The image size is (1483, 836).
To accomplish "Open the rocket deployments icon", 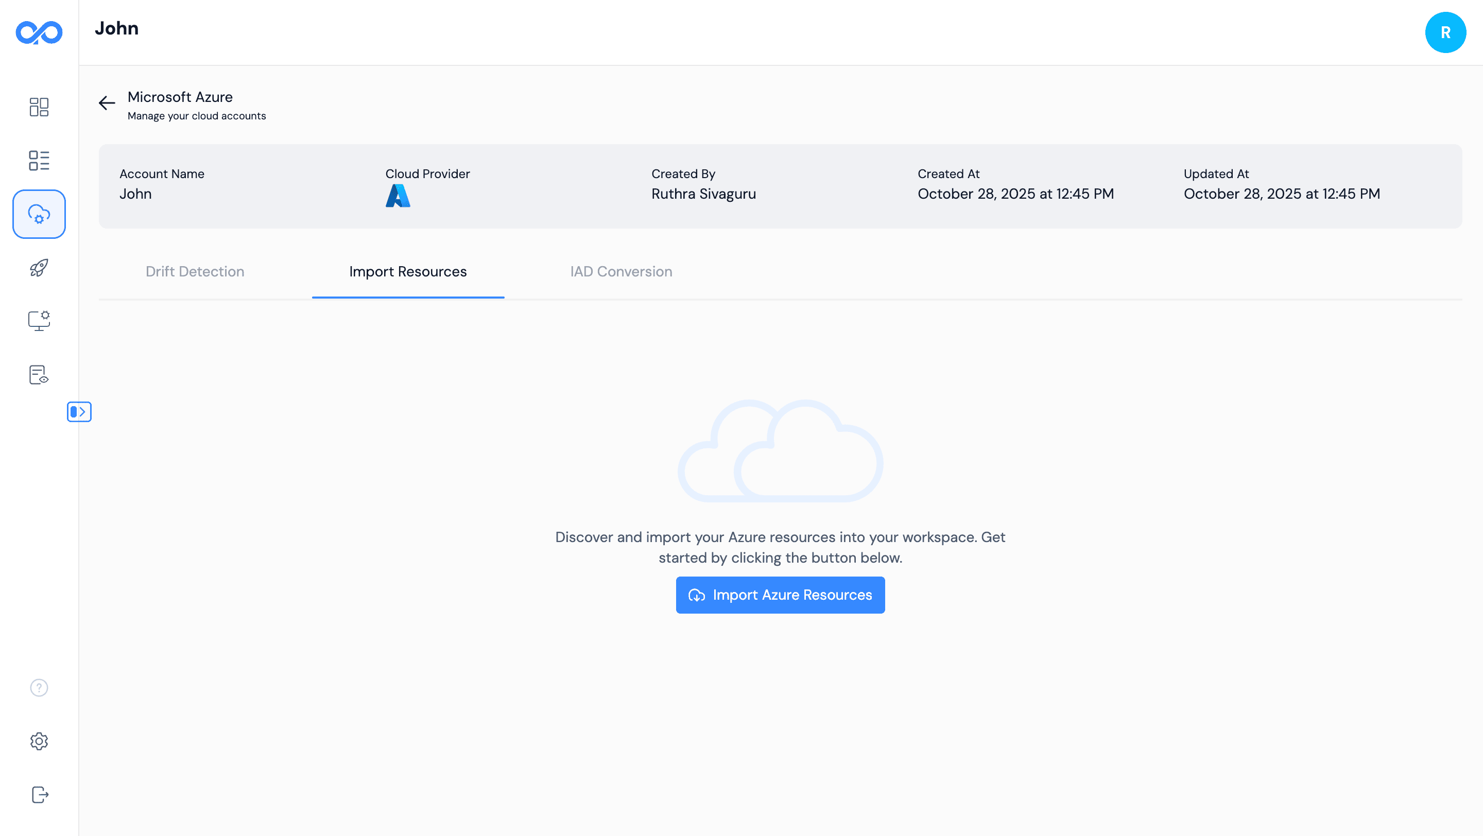I will (x=39, y=268).
